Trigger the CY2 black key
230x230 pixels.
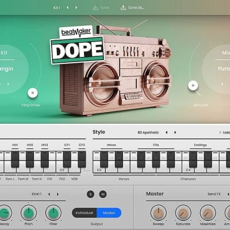(82, 159)
